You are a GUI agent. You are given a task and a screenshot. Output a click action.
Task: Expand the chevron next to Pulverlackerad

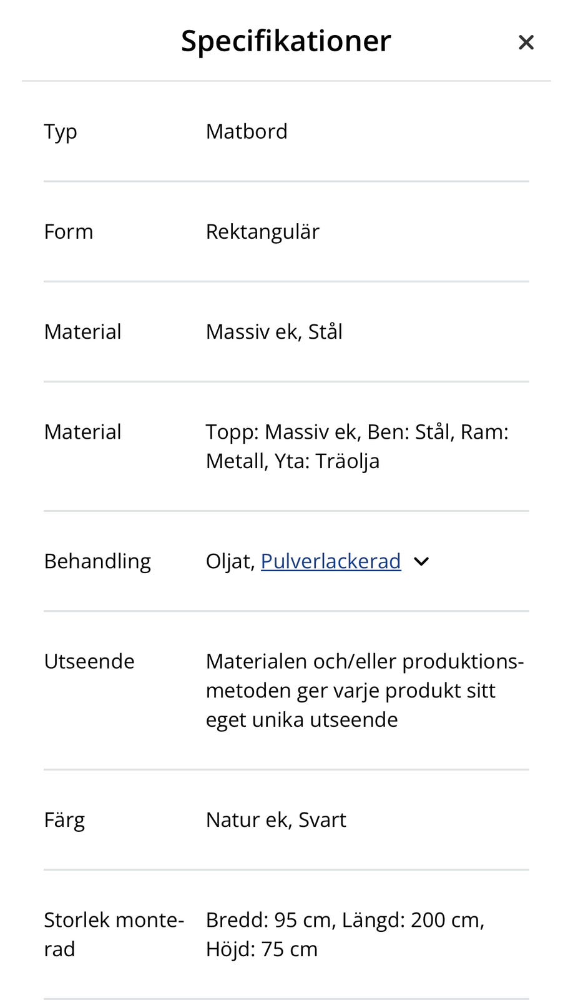click(x=421, y=561)
